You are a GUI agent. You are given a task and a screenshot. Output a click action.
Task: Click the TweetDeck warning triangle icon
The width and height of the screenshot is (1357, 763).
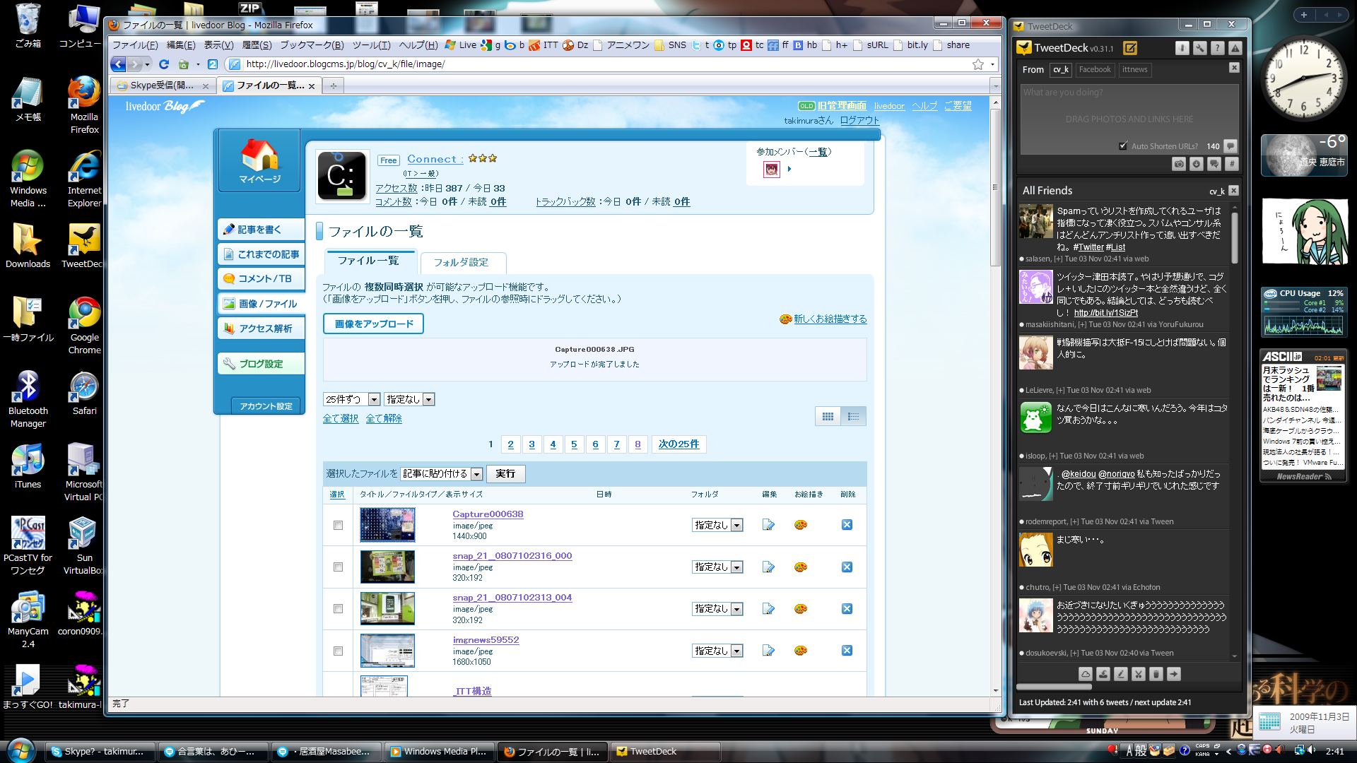click(x=1235, y=48)
